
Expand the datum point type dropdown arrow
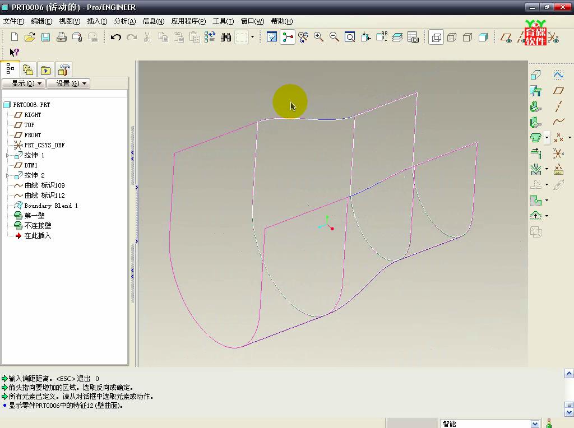pyautogui.click(x=570, y=138)
